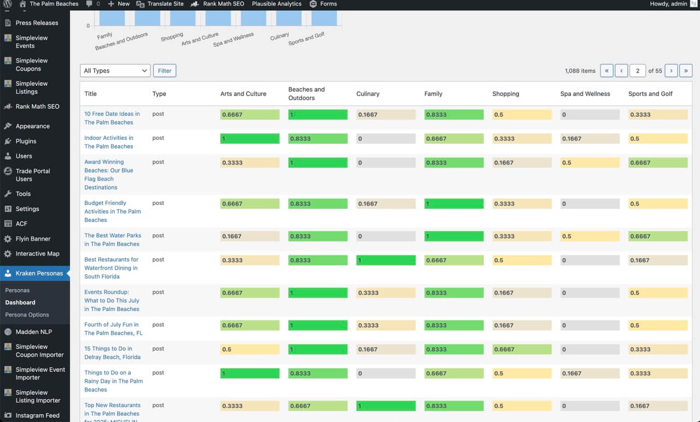Screen dimensions: 700x422
Task: Open the WordPress logo menu
Action: [x=6, y=4]
